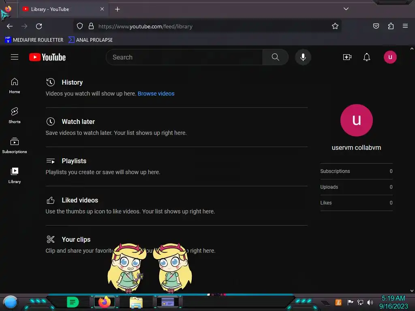The width and height of the screenshot is (415, 311).
Task: Open the History section heading
Action: point(72,82)
